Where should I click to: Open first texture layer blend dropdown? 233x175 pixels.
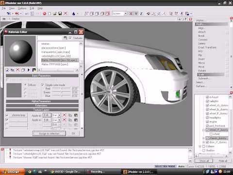[x=59, y=115]
